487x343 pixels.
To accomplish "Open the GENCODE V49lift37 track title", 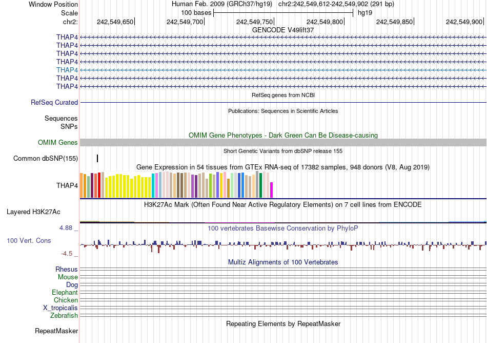I will pyautogui.click(x=282, y=30).
